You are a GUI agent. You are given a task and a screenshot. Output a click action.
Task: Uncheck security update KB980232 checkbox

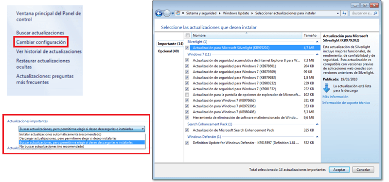point(187,83)
